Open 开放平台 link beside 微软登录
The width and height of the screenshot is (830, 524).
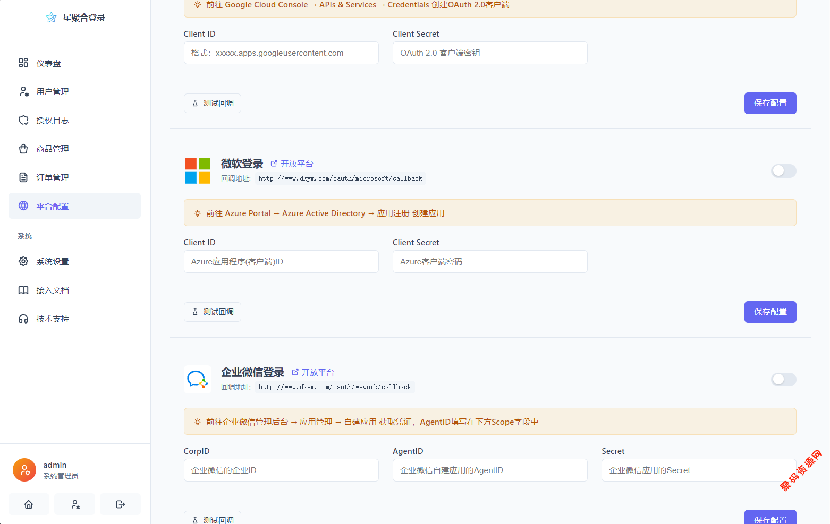292,164
